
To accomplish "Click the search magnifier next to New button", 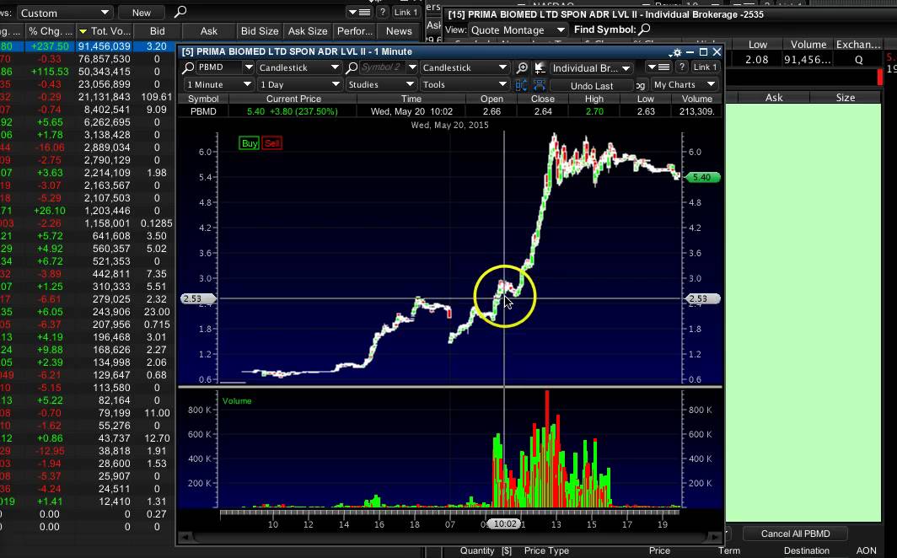I will 180,12.
